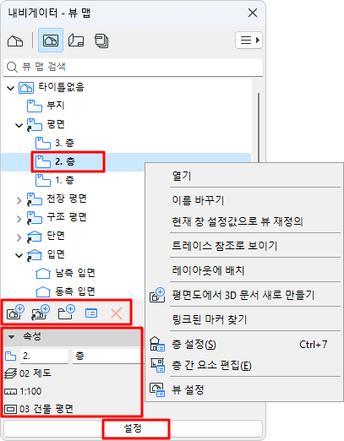Choose 뷰 설정 from the context menu

pyautogui.click(x=244, y=390)
